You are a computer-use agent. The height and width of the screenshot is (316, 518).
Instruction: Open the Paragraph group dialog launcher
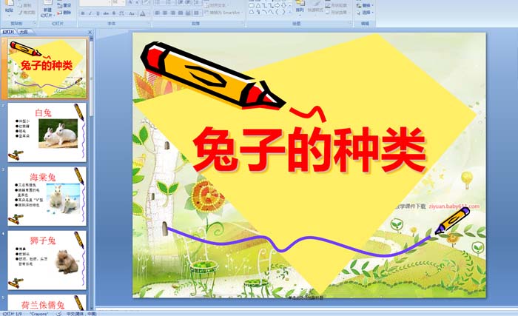[x=243, y=23]
